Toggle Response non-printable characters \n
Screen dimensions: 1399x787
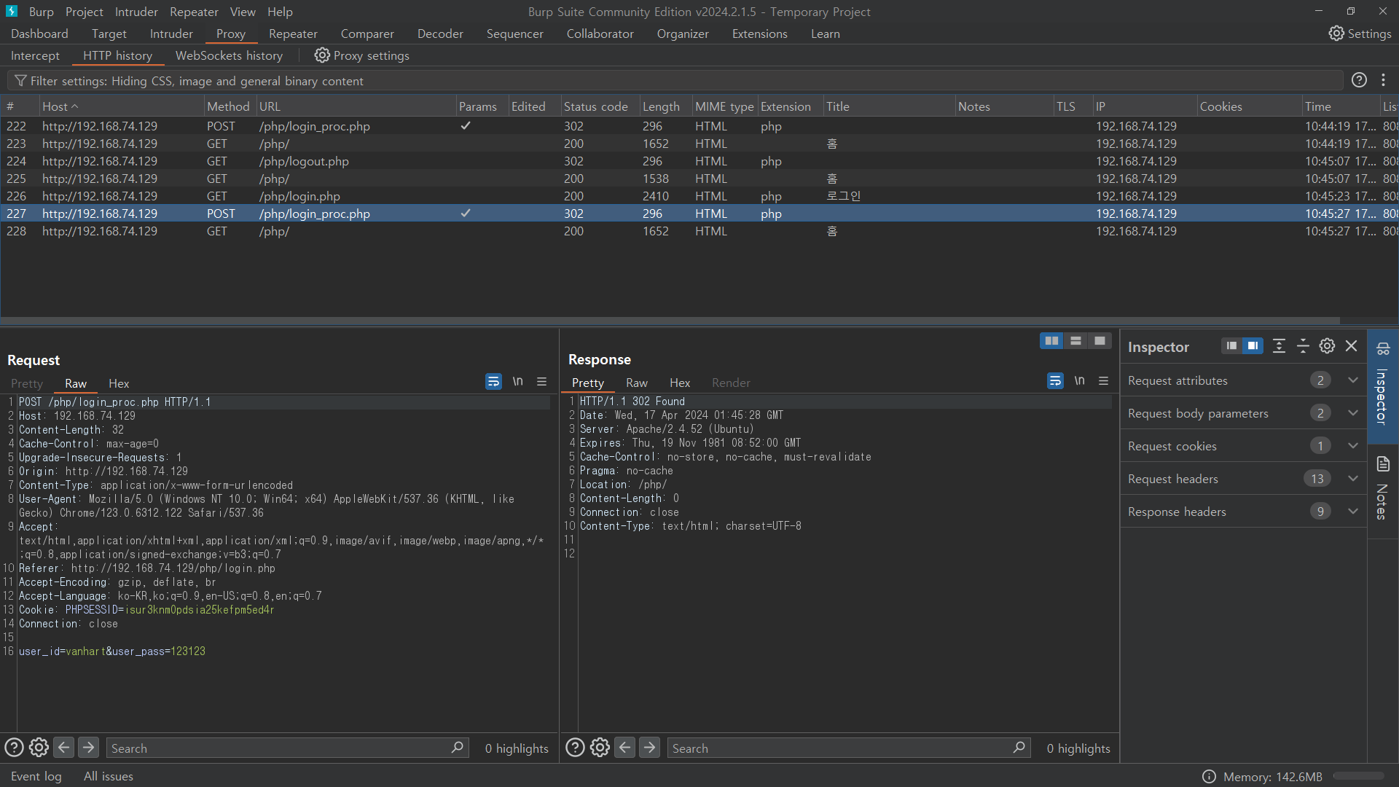coord(1079,380)
